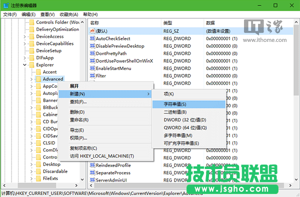Choose QWORD (64 位)值(Q) option
Image resolution: width=300 pixels, height=197 pixels.
click(189, 128)
